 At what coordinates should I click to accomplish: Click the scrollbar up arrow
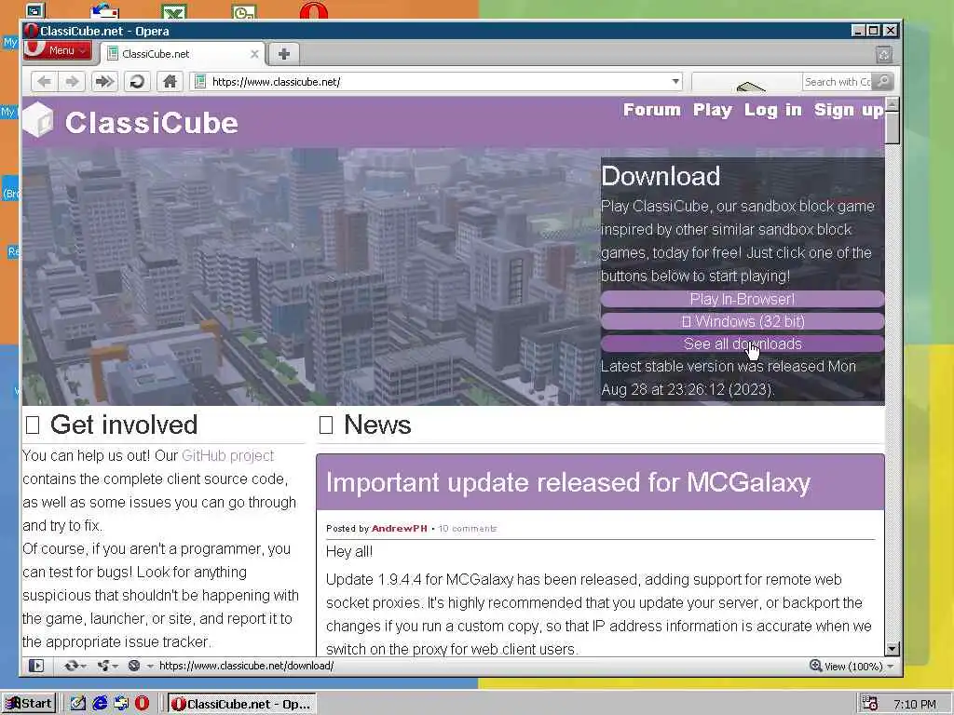pyautogui.click(x=892, y=104)
